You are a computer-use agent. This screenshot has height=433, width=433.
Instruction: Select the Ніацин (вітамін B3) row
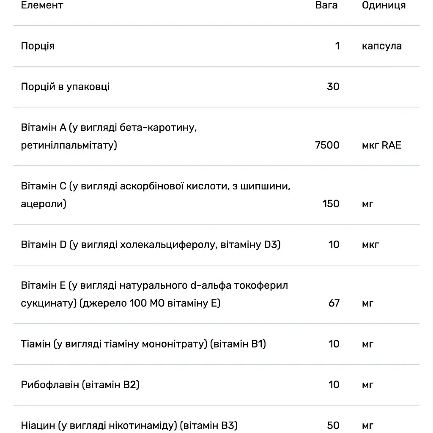click(216, 419)
